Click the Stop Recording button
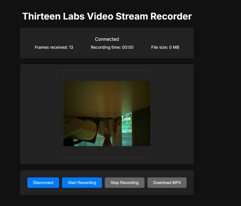 [x=125, y=183]
